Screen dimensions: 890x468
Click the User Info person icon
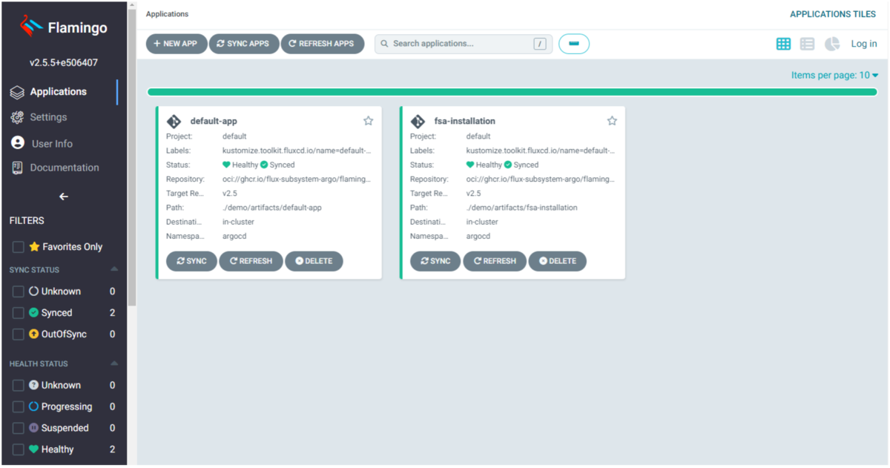[18, 142]
